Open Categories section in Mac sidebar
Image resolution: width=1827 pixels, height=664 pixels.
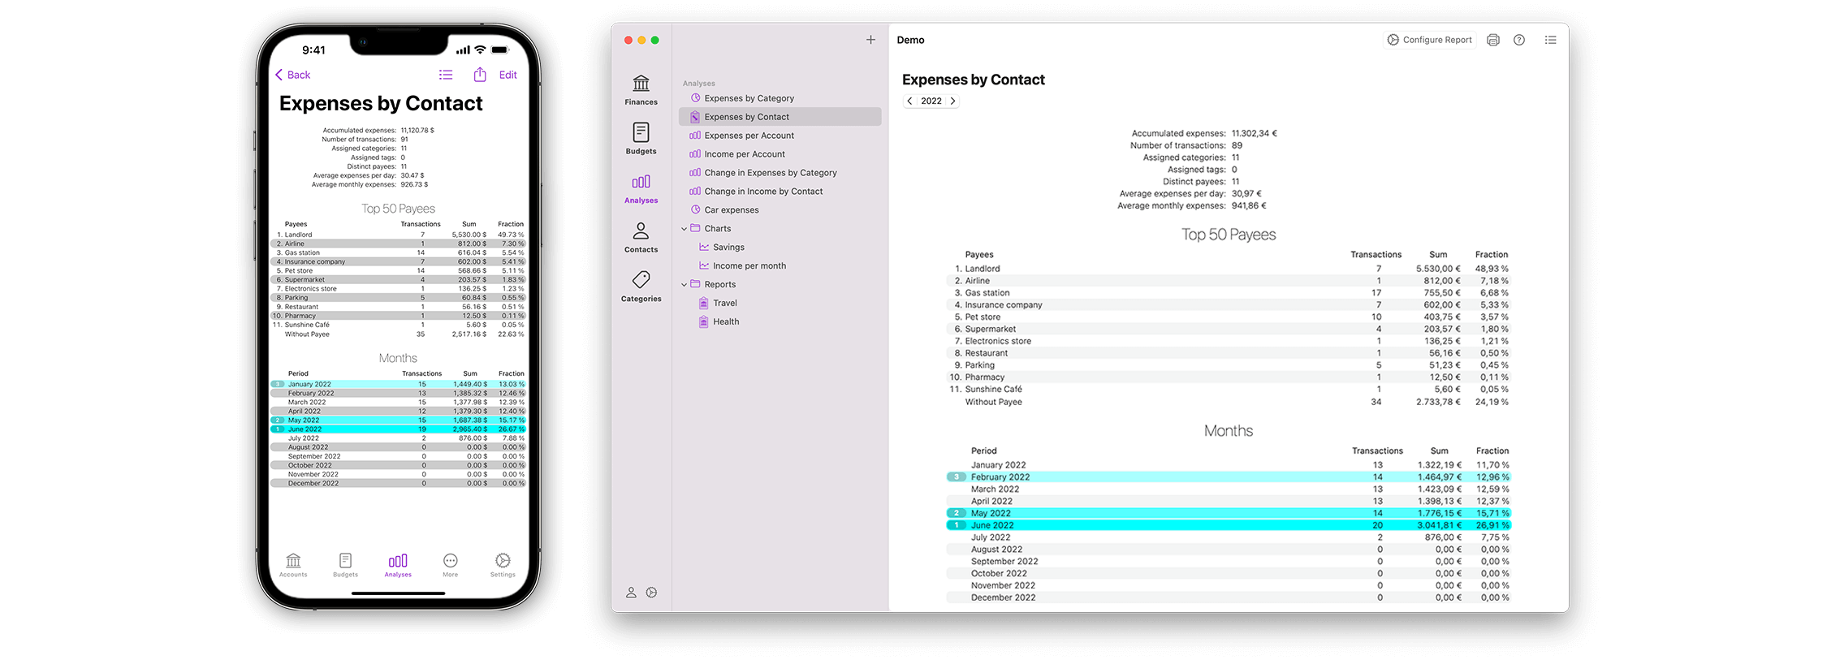[x=641, y=287]
